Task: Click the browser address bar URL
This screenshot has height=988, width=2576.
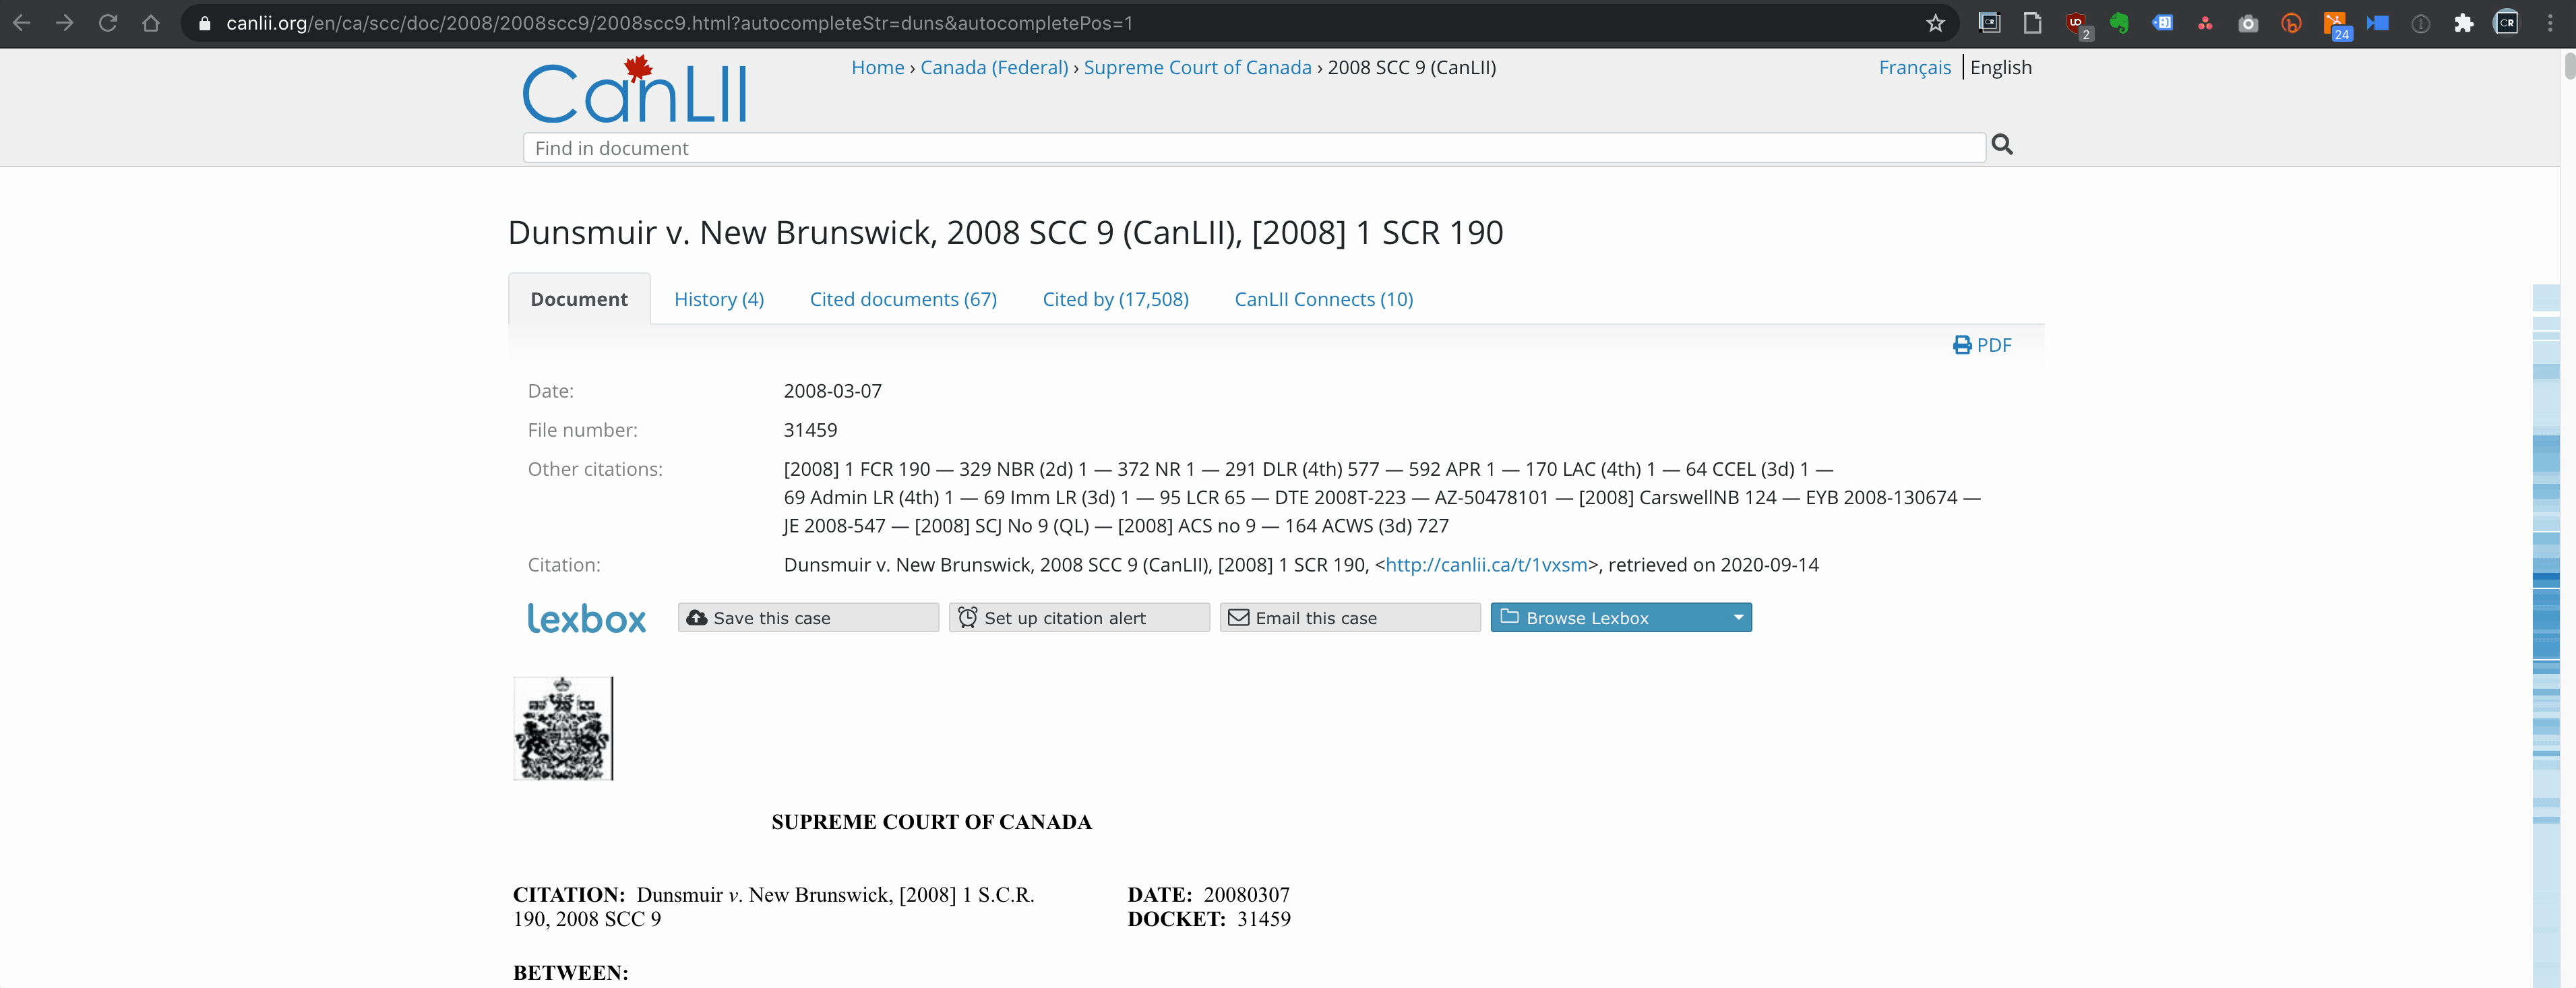Action: (x=680, y=23)
